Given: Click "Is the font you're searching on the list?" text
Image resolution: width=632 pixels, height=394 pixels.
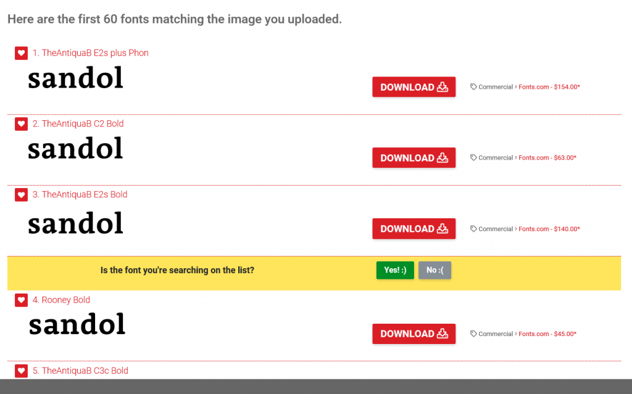Looking at the screenshot, I should click(x=177, y=270).
